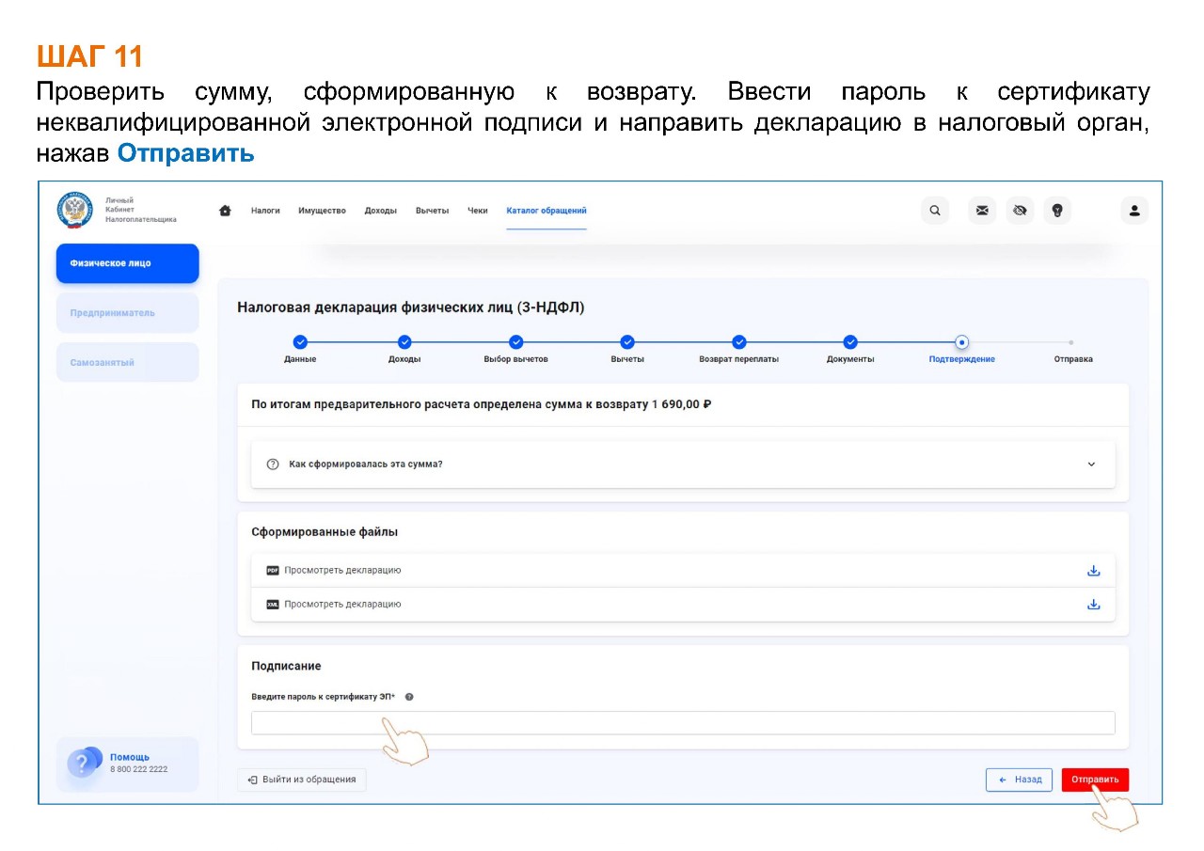1204x851 pixels.
Task: Click the Назад button
Action: coord(1019,780)
